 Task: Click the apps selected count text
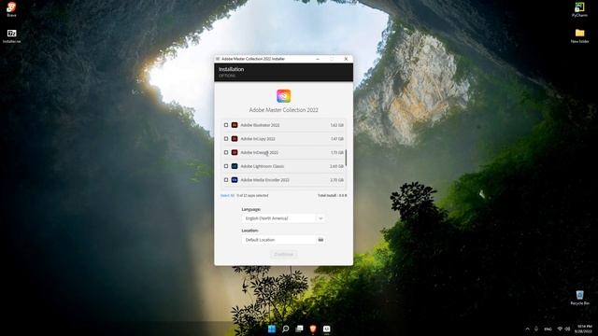tap(252, 195)
